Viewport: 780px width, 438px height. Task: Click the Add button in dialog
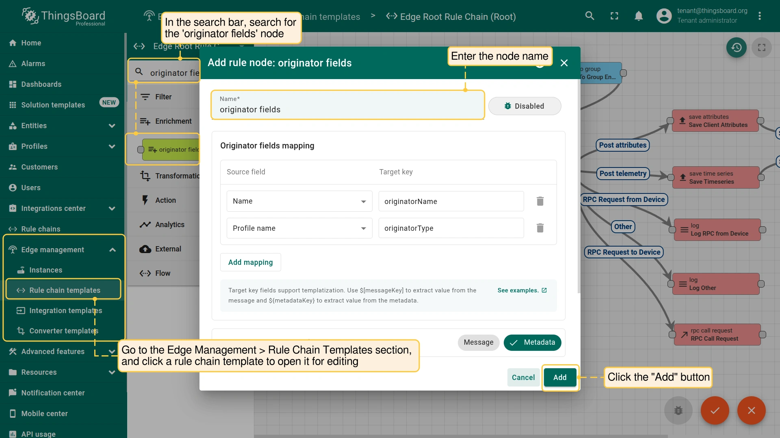tap(560, 378)
